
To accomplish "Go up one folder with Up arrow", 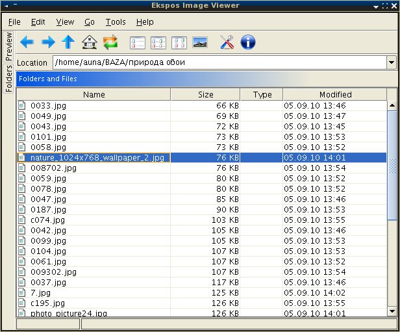I will pos(68,42).
